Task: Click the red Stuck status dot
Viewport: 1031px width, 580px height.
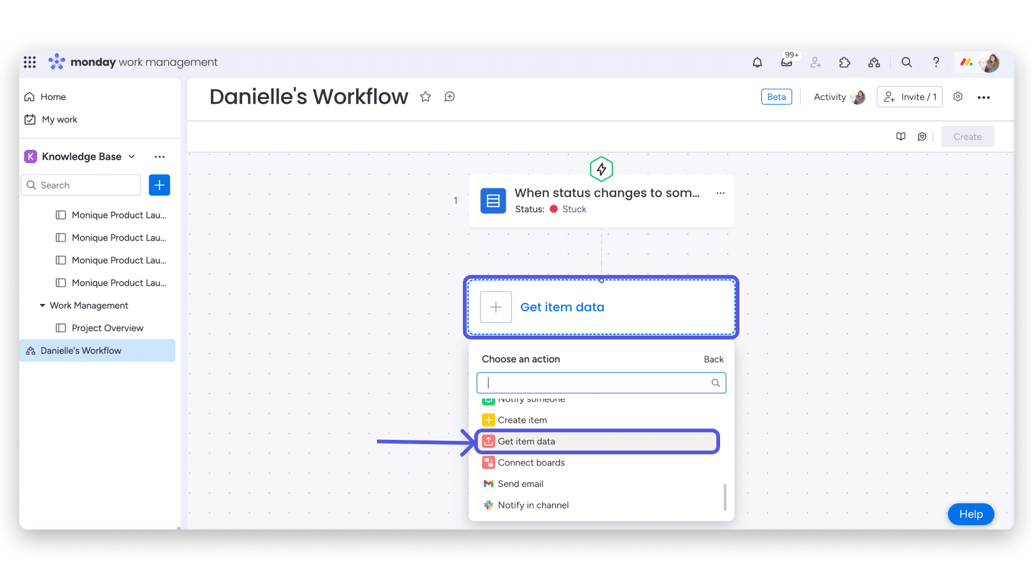Action: (554, 209)
